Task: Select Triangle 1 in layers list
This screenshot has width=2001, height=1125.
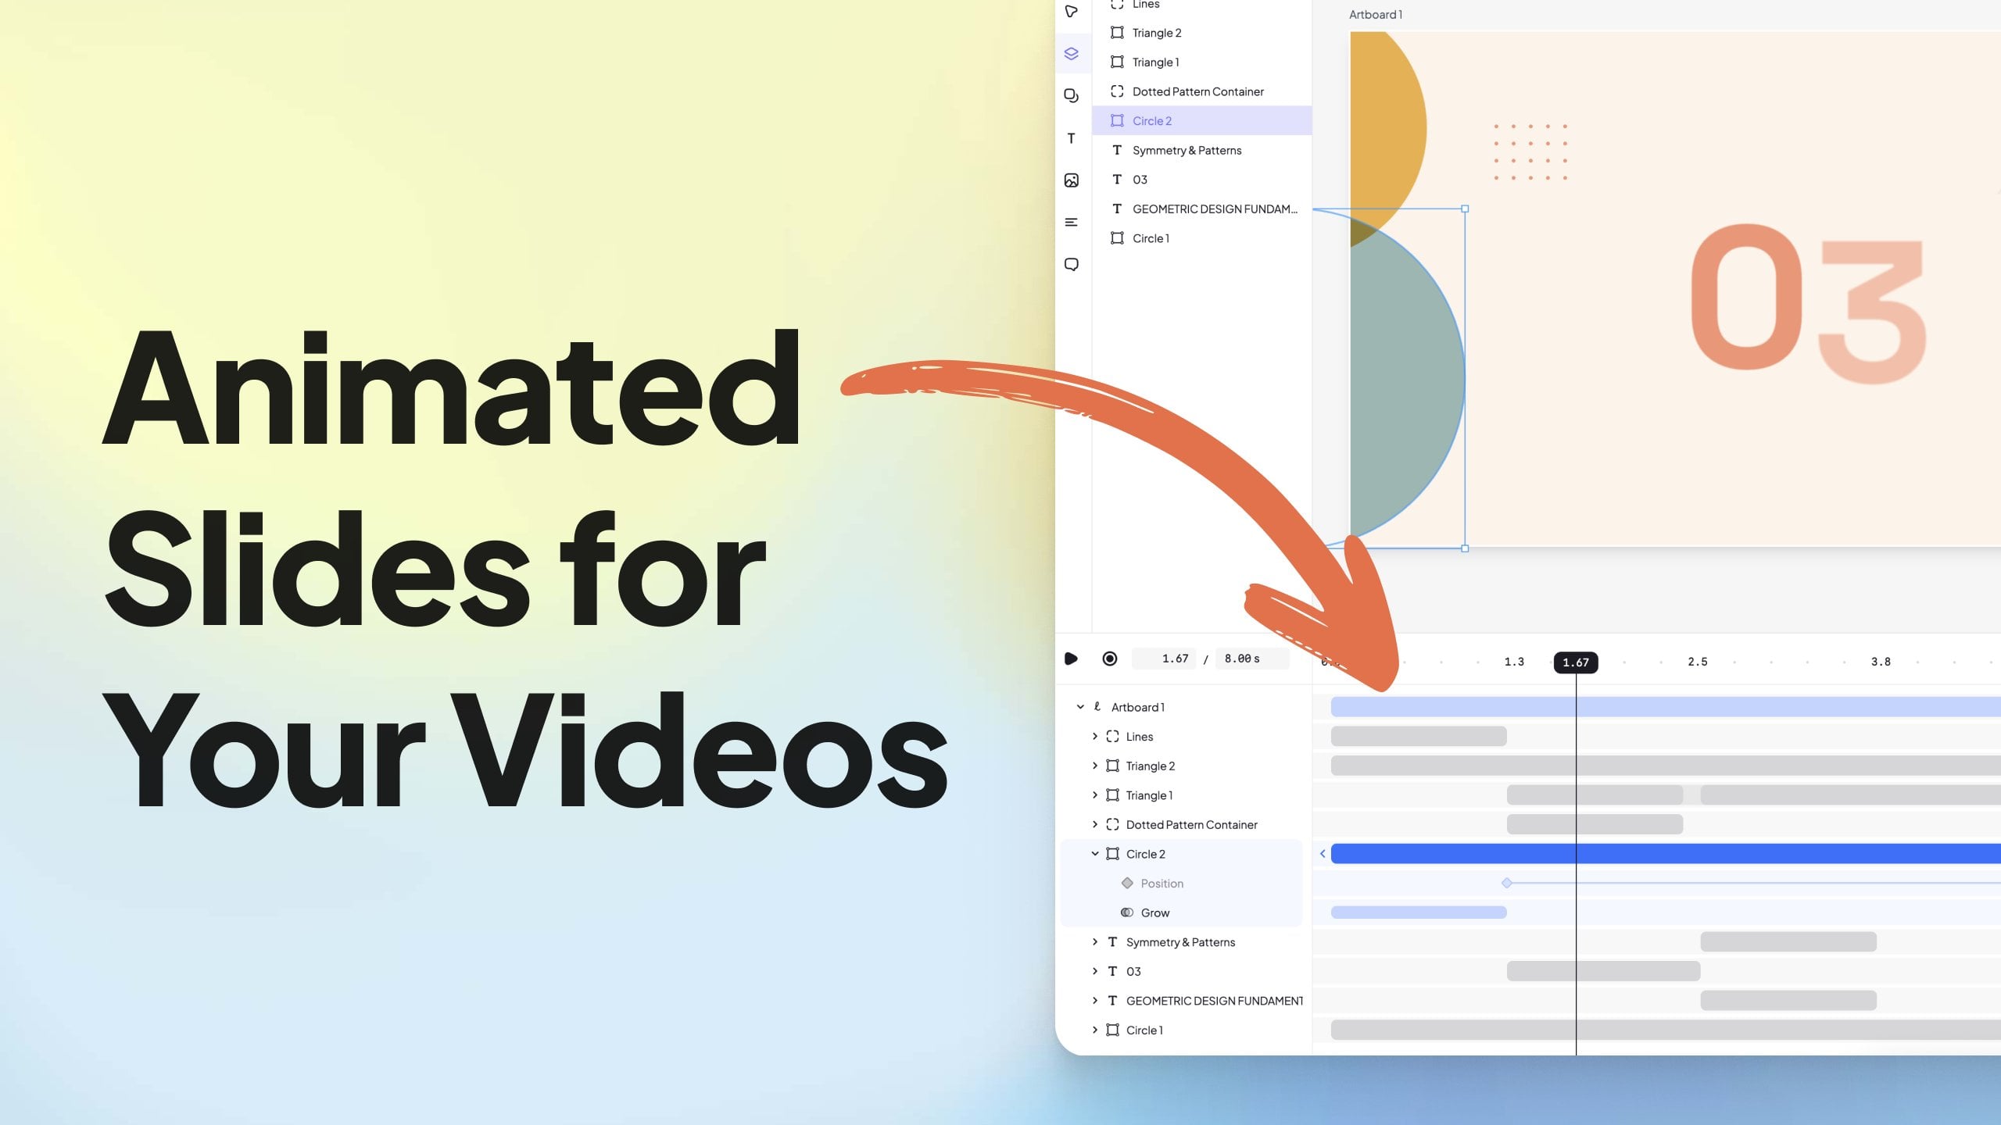Action: (1202, 62)
